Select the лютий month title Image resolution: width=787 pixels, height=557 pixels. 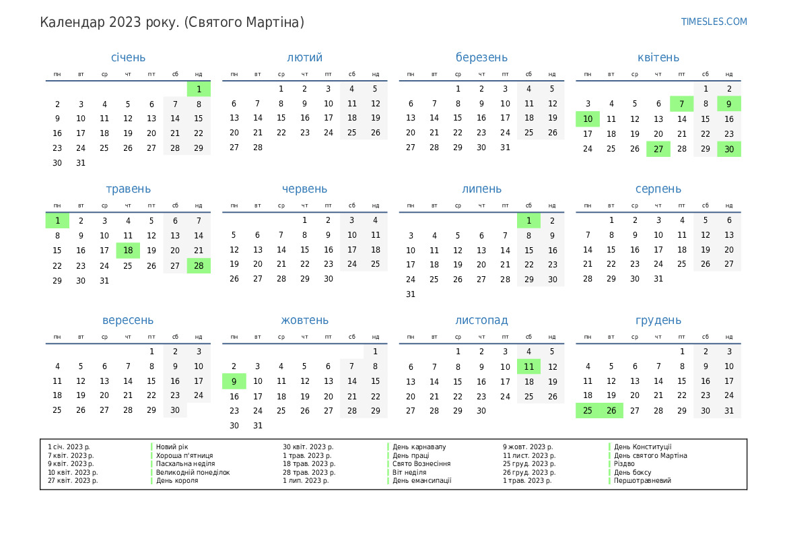tap(304, 58)
